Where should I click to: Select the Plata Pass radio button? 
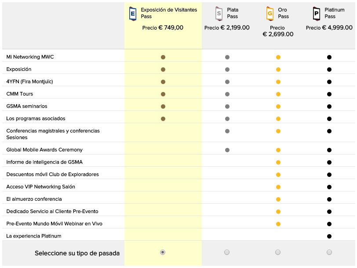227,252
